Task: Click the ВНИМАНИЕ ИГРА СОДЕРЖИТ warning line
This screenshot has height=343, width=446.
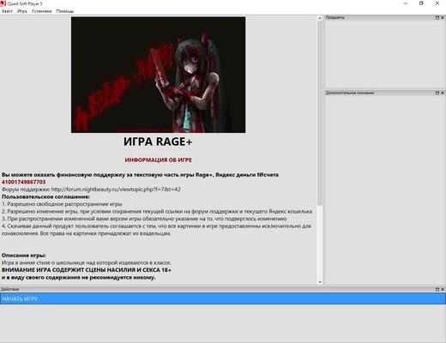Action: coord(87,270)
